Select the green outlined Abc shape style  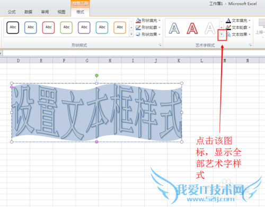66,27
